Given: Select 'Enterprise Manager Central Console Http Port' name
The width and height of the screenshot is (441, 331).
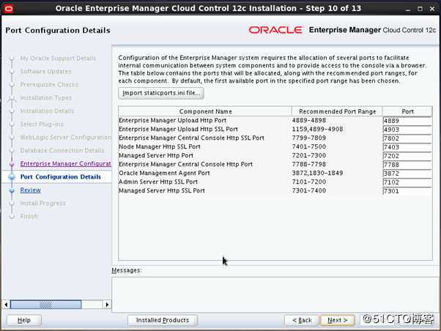Looking at the screenshot, I should coord(185,164).
